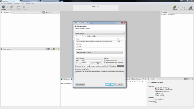Open the Connections menu
194x109 pixels.
point(17,3)
